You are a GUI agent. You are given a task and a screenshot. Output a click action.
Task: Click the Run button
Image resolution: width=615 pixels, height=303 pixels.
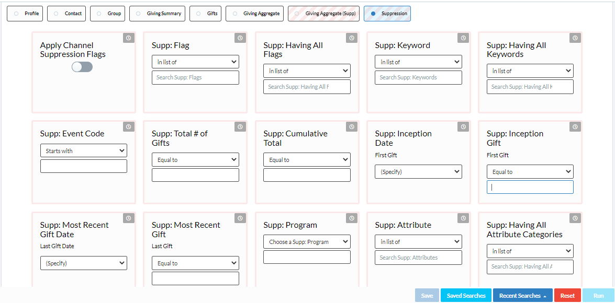click(599, 296)
